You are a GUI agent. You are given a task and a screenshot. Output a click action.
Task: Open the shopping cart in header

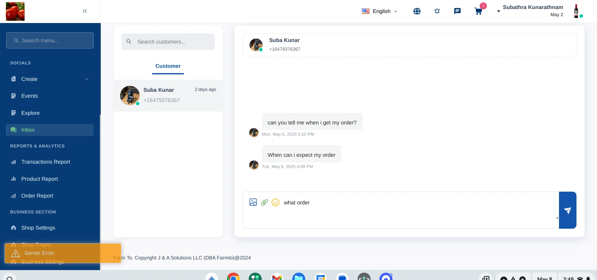click(x=478, y=11)
